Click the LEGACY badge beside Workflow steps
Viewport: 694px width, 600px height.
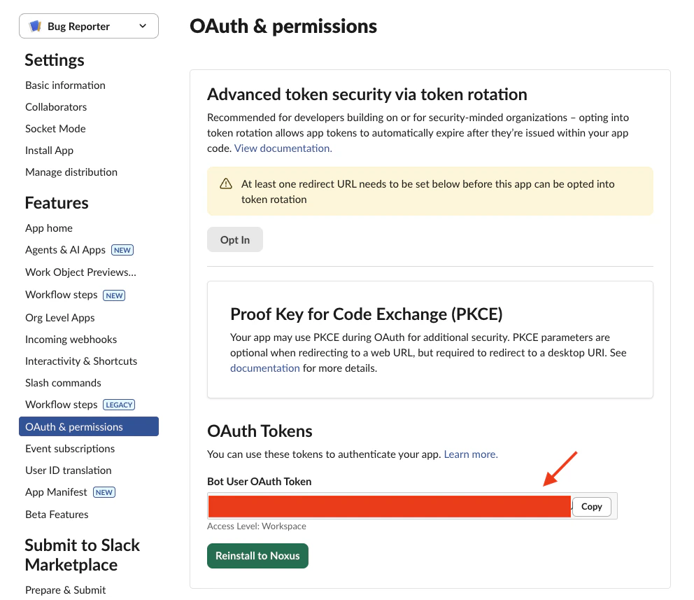[119, 405]
